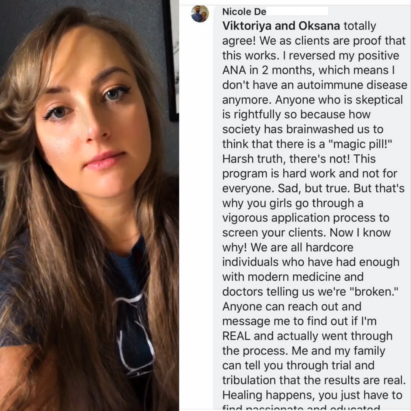Open tagged profile Oksana in the comment

point(319,26)
